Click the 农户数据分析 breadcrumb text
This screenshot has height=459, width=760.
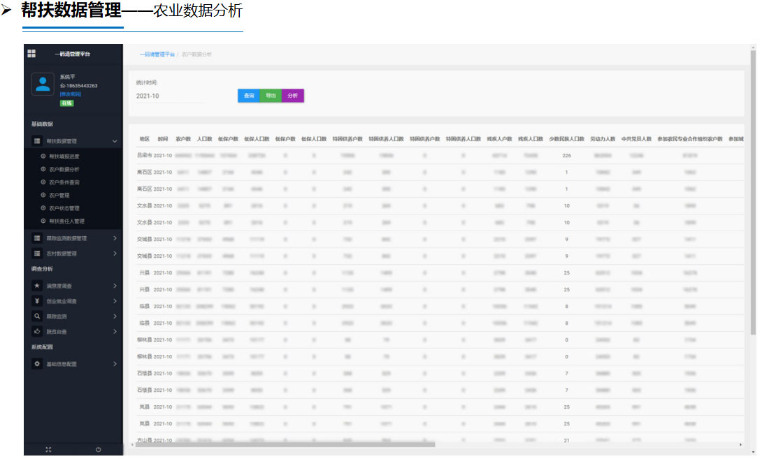pos(196,54)
